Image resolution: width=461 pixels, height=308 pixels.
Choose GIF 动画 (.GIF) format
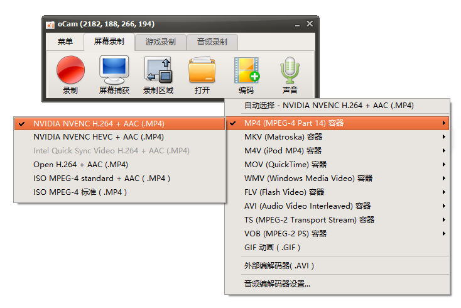coord(337,248)
